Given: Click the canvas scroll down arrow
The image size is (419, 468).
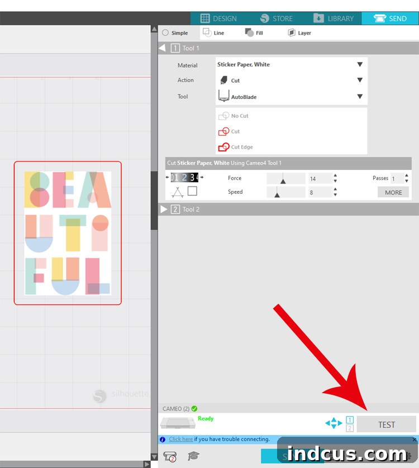Looking at the screenshot, I should coord(154,457).
